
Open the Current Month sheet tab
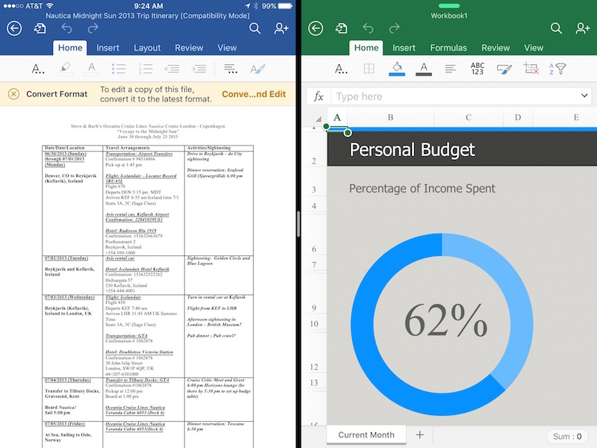coord(366,435)
